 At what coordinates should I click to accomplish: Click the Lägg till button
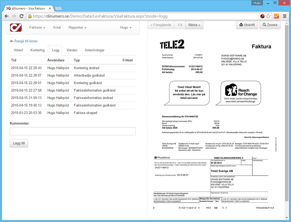pos(19,143)
